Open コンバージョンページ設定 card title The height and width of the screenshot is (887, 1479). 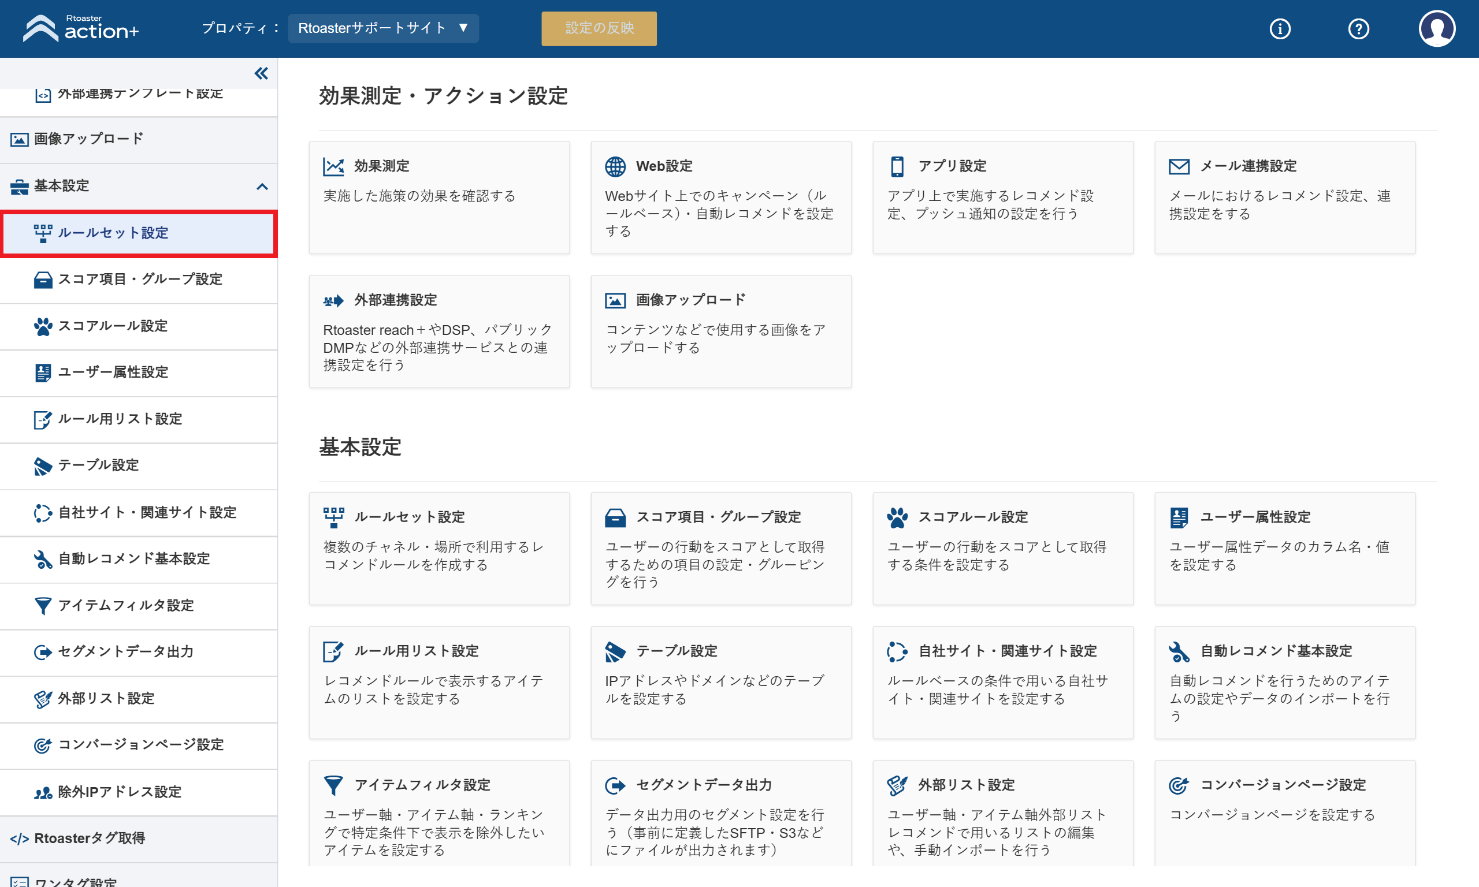1284,785
